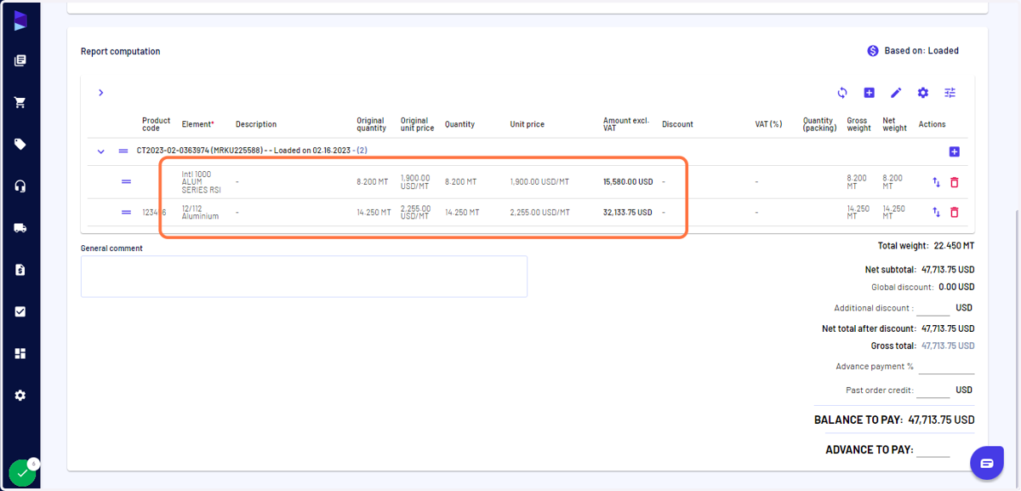Screen dimensions: 1021x491
Task: Click the tune columns sliders icon
Action: (x=950, y=93)
